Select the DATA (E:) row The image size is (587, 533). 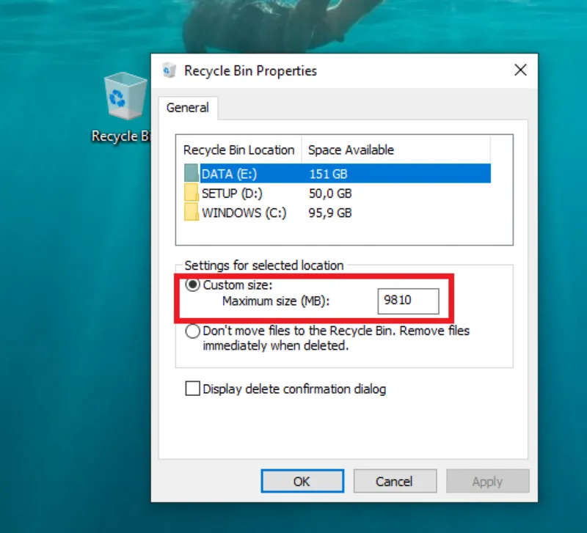(x=338, y=174)
